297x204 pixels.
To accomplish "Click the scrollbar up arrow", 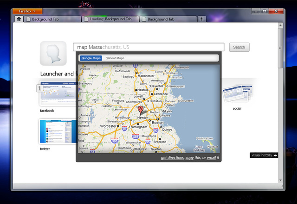I will 280,25.
